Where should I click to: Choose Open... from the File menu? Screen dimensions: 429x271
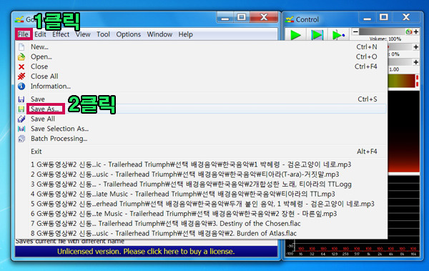tap(201, 57)
